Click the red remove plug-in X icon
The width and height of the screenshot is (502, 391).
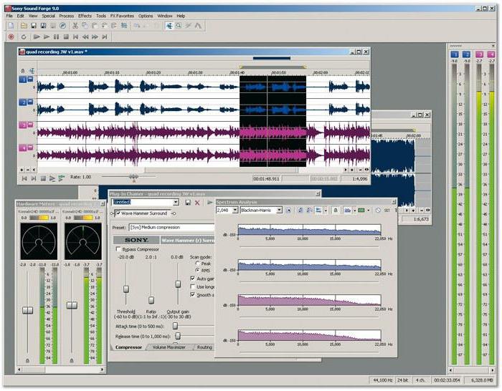tap(197, 203)
